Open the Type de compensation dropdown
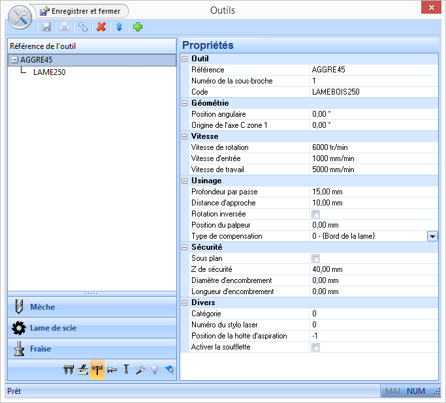The image size is (446, 403). 432,236
